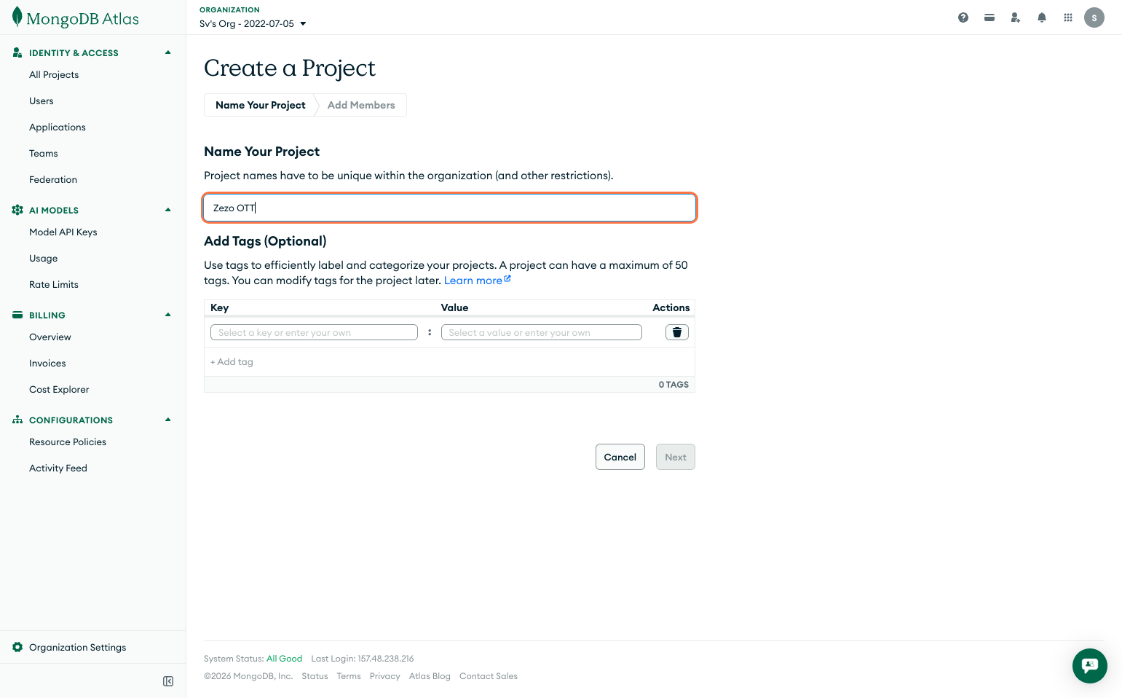Screen dimensions: 1122x698
Task: Open the apps grid menu icon
Action: (1068, 17)
